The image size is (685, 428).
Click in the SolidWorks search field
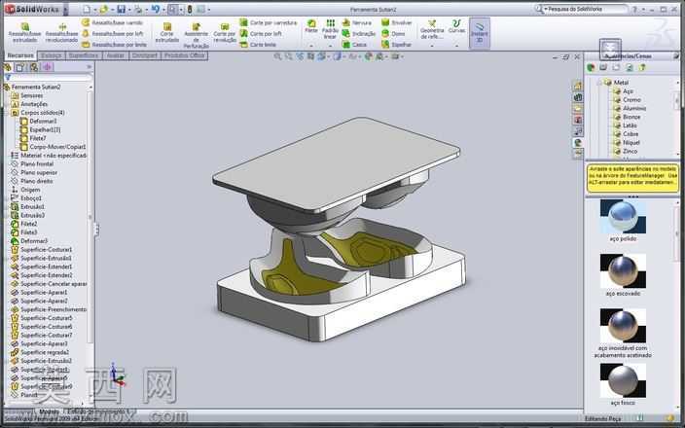coord(586,9)
